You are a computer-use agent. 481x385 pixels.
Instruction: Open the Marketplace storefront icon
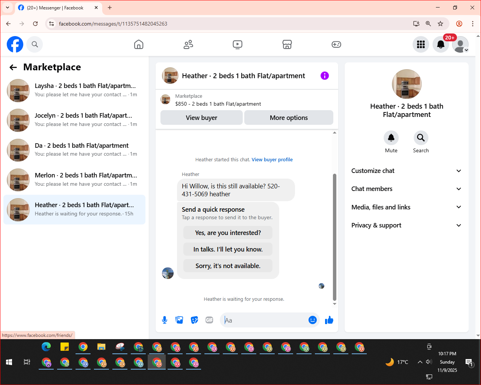tap(287, 44)
